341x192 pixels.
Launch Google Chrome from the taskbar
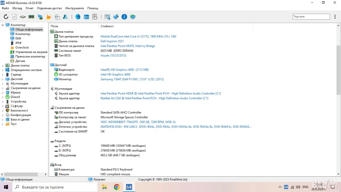coord(117,187)
